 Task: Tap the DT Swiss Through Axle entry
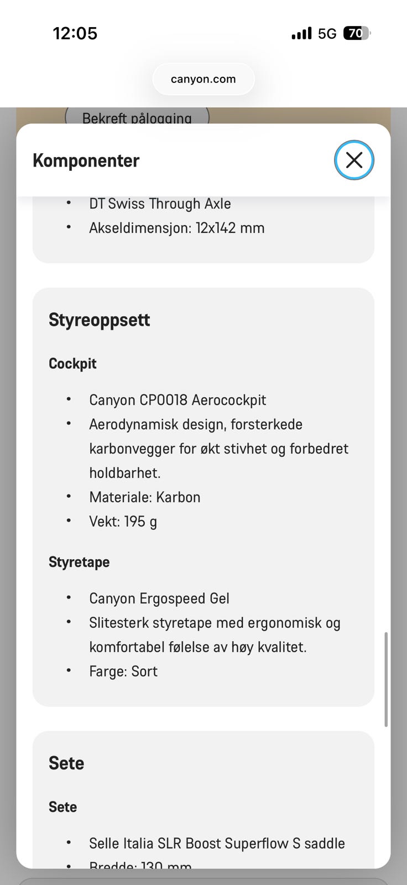tap(160, 204)
